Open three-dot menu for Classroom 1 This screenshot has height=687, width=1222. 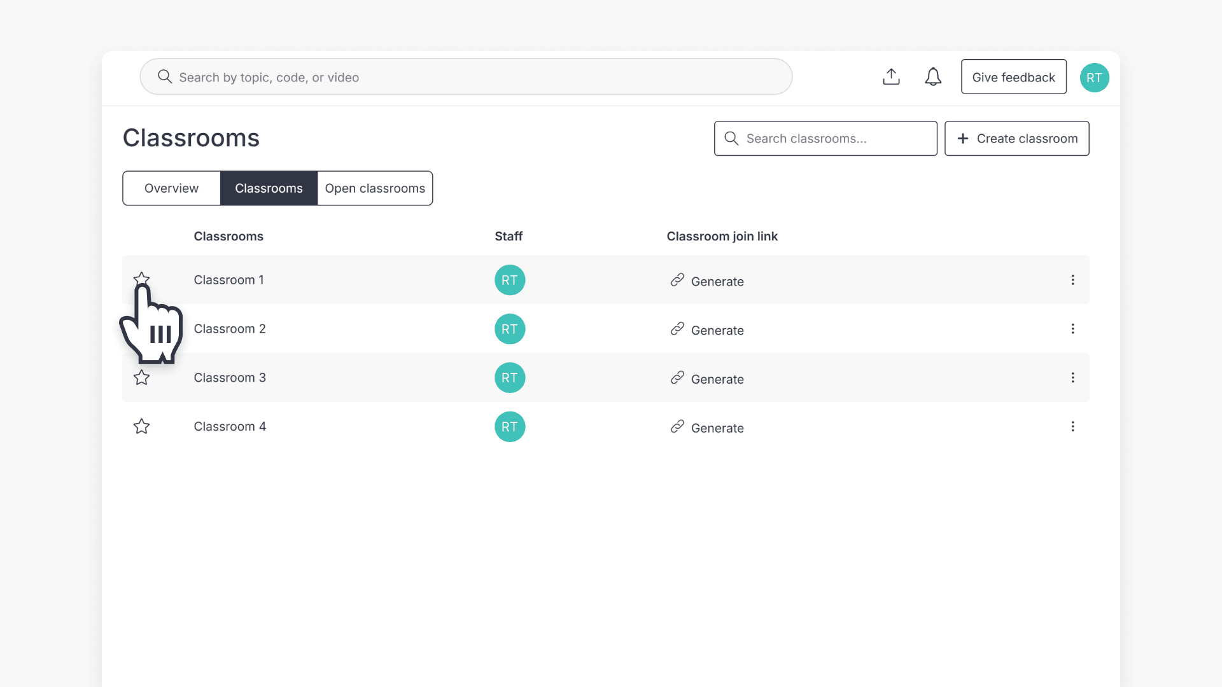(1072, 280)
